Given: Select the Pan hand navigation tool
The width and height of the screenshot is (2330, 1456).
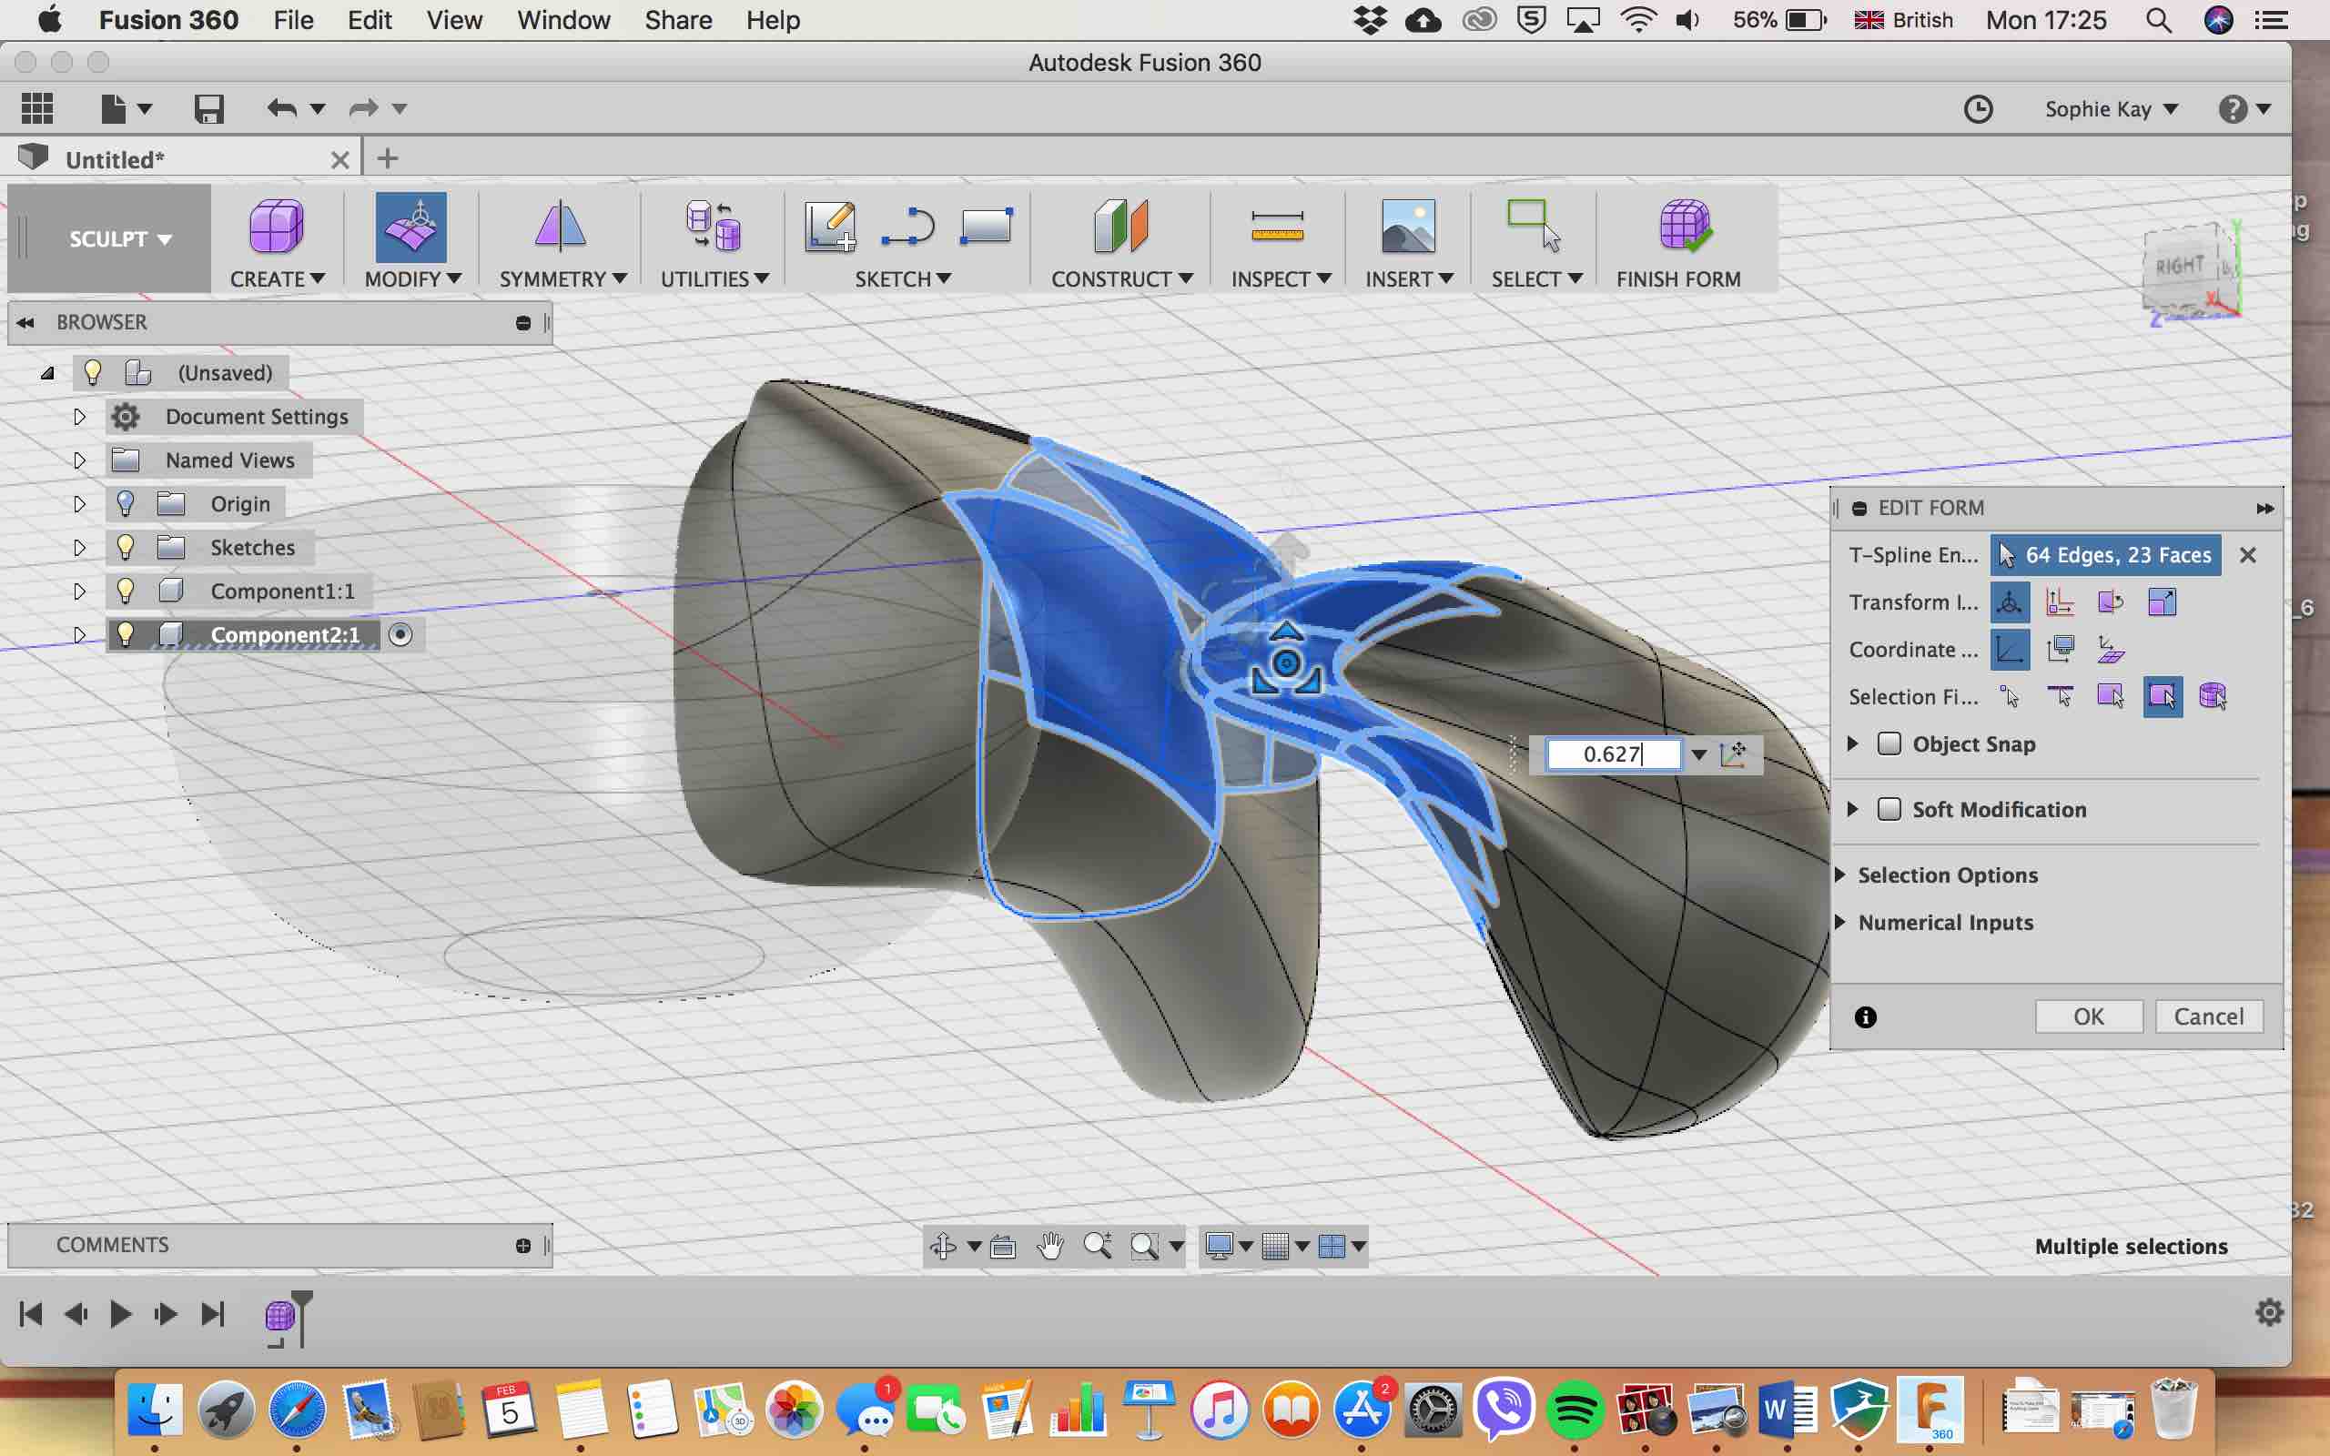Looking at the screenshot, I should 1049,1246.
